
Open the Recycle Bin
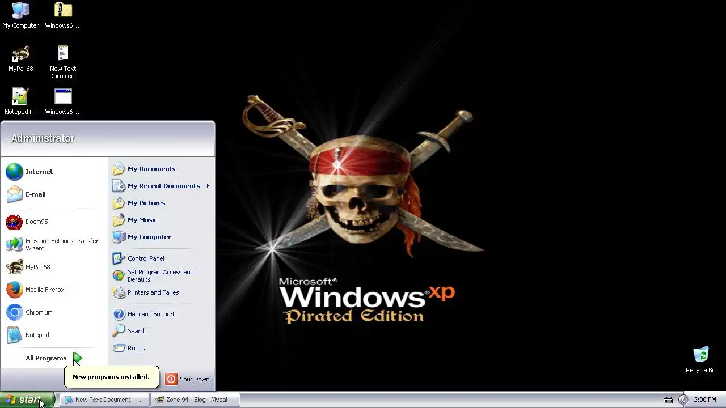pos(701,359)
